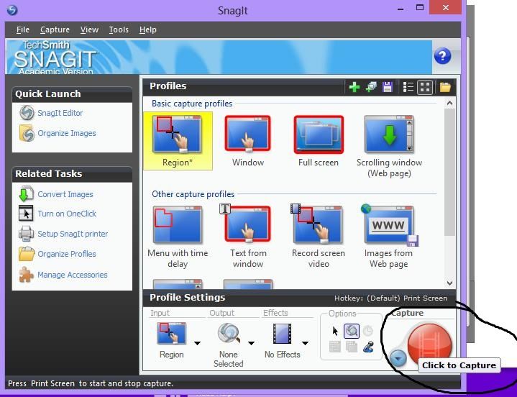Click the Other capture profiles heading
This screenshot has height=397, width=517.
point(193,194)
